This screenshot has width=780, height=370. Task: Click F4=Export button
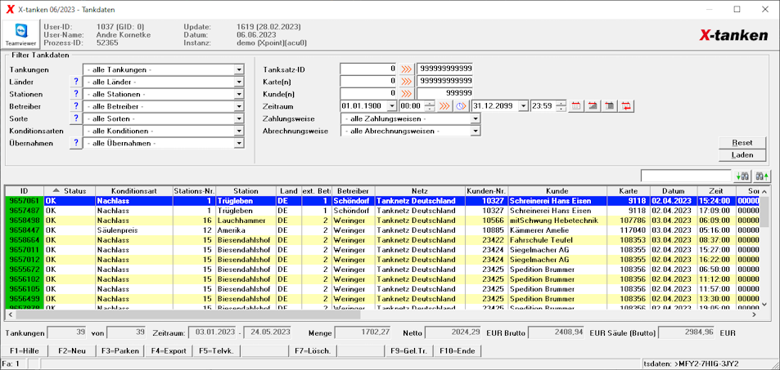[168, 350]
